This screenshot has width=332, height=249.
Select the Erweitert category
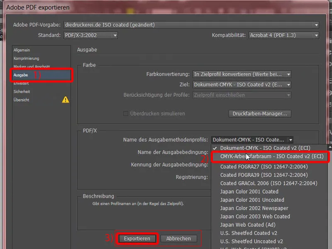click(x=21, y=83)
